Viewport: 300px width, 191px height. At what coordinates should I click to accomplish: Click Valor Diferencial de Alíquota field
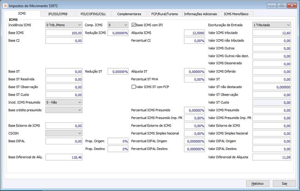[x=272, y=157]
